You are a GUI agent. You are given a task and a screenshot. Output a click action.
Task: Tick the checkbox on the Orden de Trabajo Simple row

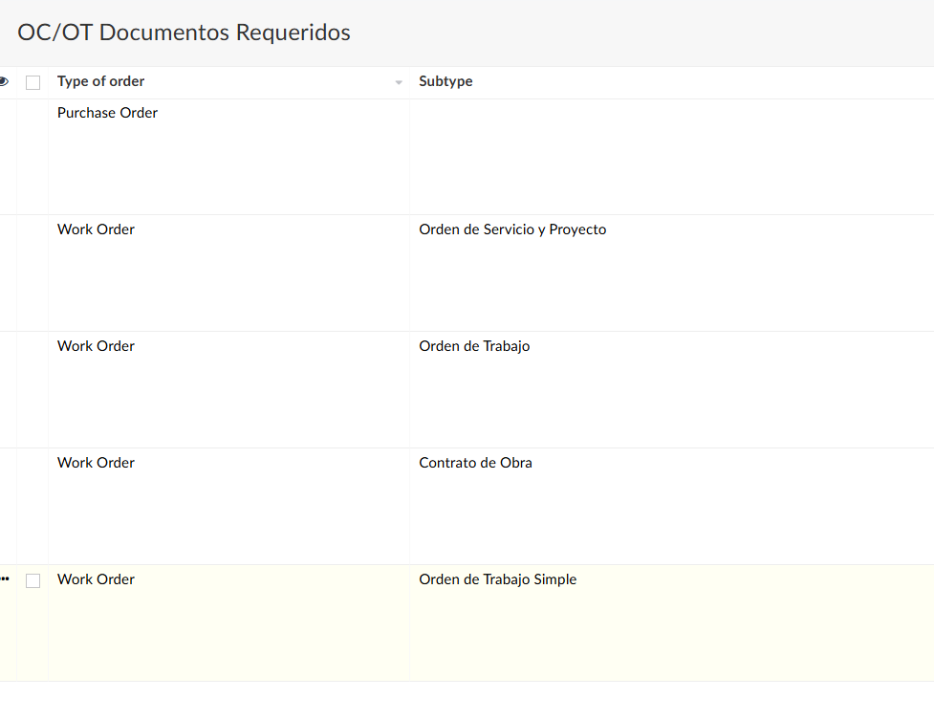pos(33,580)
